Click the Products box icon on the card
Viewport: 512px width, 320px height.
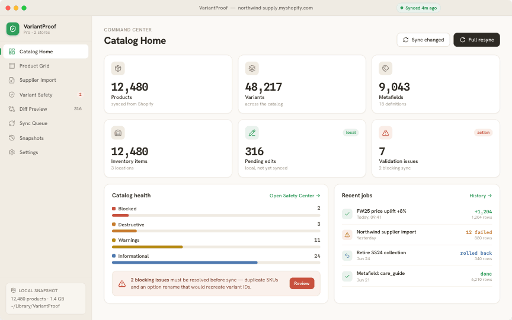pyautogui.click(x=118, y=68)
